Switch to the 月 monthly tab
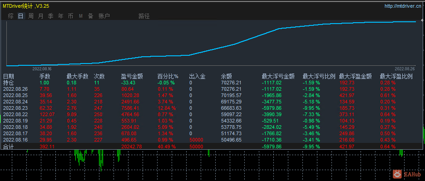 coord(41,16)
